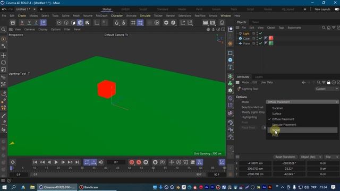Go to the start of animation

point(35,162)
